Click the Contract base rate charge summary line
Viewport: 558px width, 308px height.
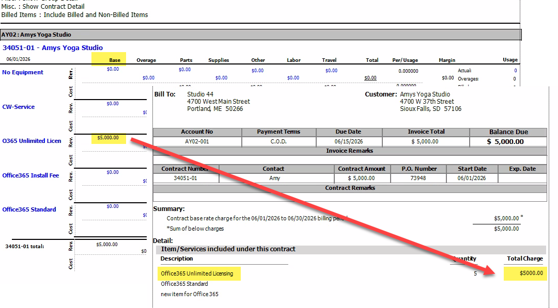click(x=257, y=218)
